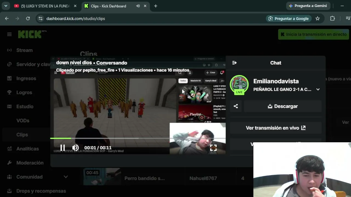351x197 pixels.
Task: Click Preguntar a Google lens button
Action: coord(288,19)
